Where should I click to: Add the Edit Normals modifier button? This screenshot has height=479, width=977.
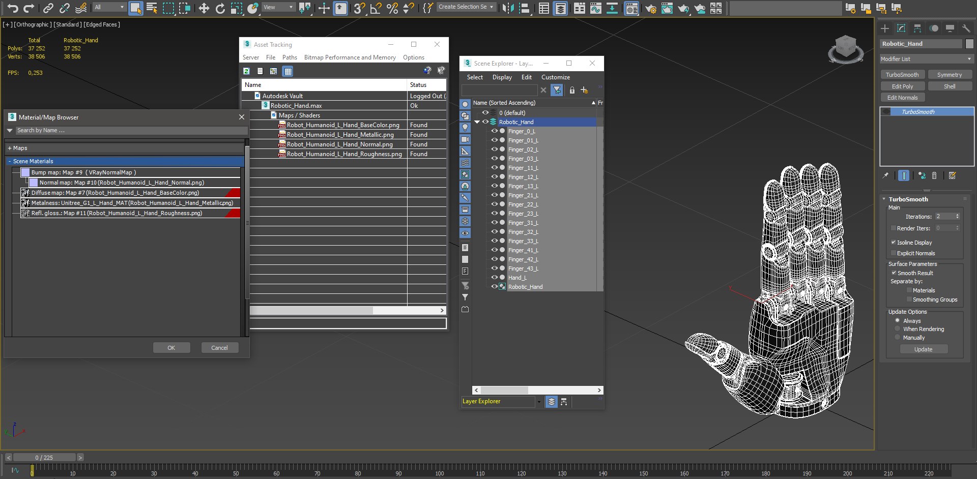(x=902, y=98)
